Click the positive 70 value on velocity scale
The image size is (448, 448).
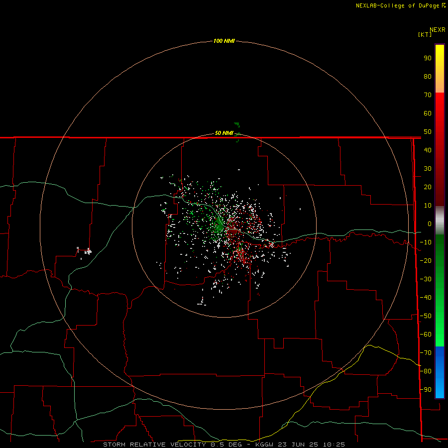pos(428,95)
